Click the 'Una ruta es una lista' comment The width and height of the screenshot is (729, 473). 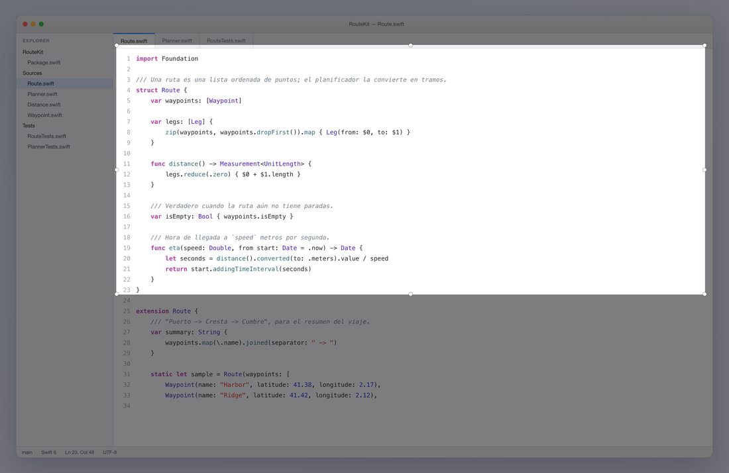tap(291, 80)
